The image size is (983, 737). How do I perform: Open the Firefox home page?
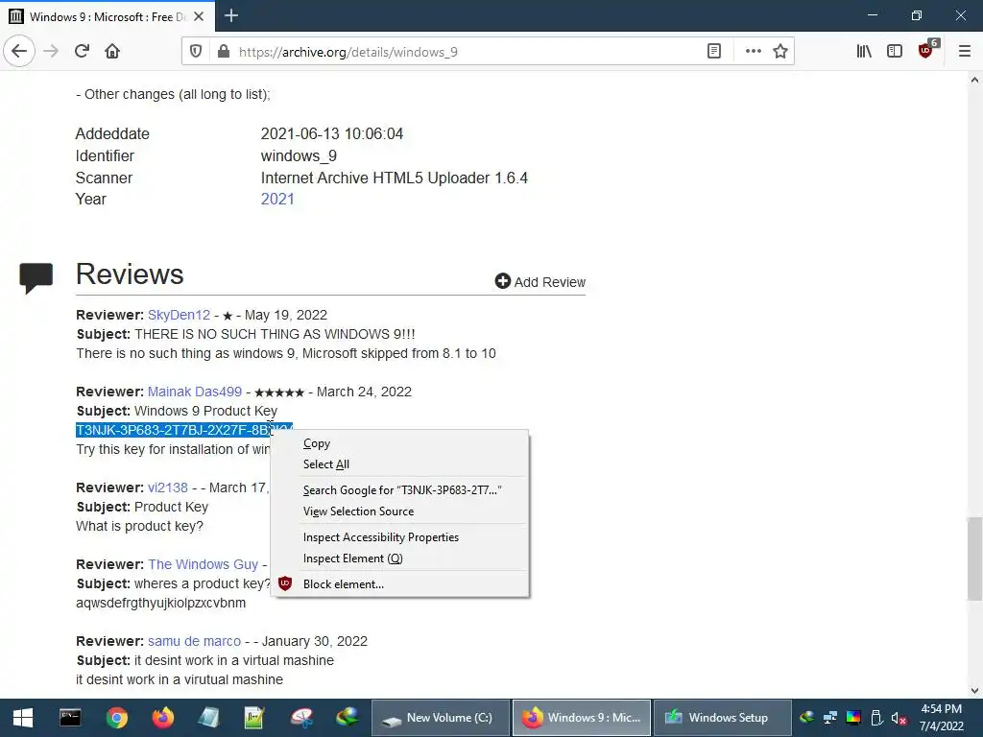tap(112, 51)
